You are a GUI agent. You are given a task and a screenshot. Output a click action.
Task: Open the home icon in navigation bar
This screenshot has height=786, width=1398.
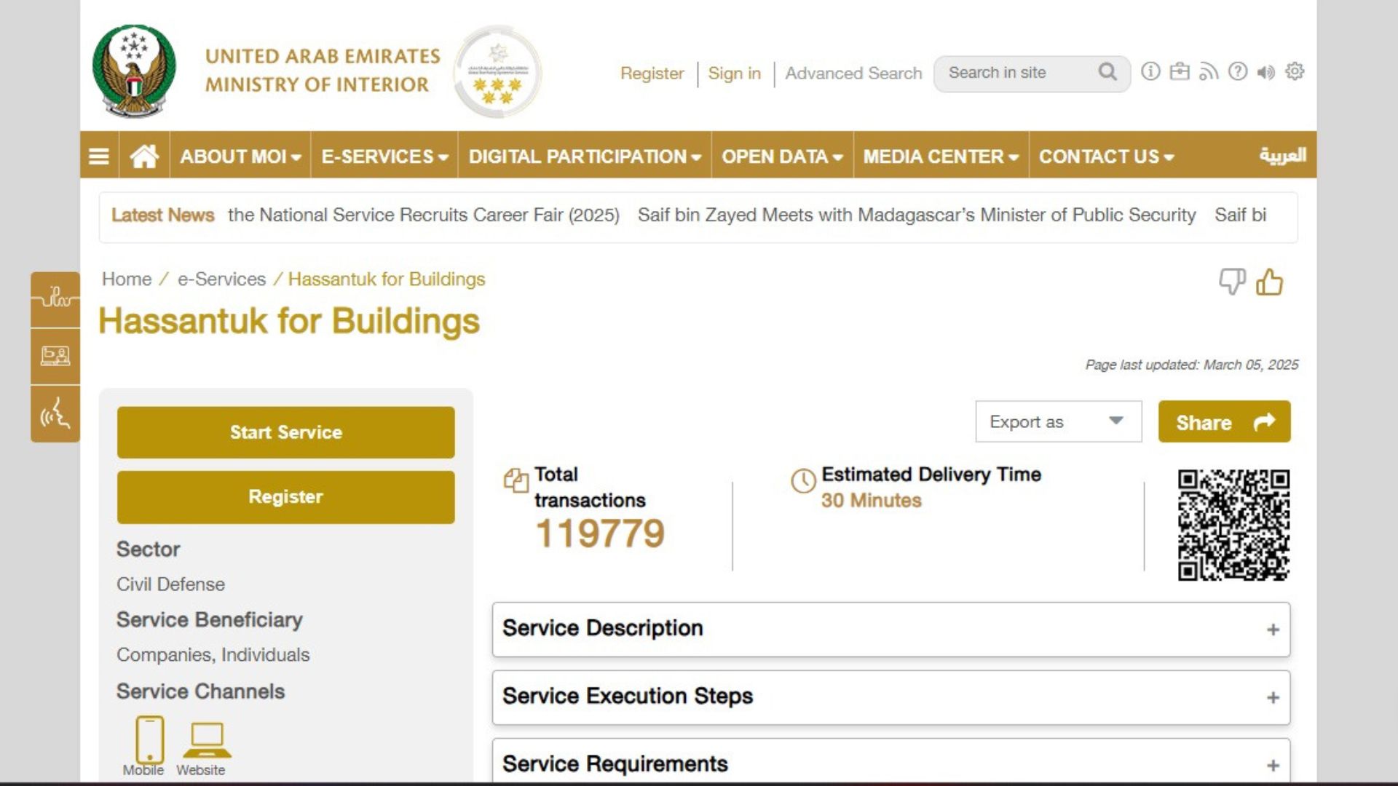coord(144,156)
